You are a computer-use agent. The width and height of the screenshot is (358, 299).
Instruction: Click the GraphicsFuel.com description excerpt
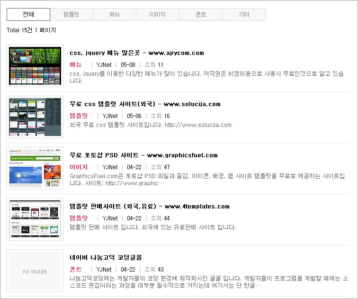207,180
